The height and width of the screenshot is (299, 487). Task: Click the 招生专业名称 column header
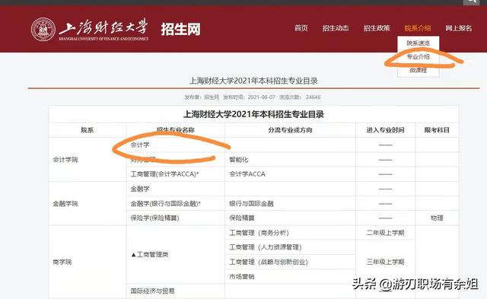point(176,130)
